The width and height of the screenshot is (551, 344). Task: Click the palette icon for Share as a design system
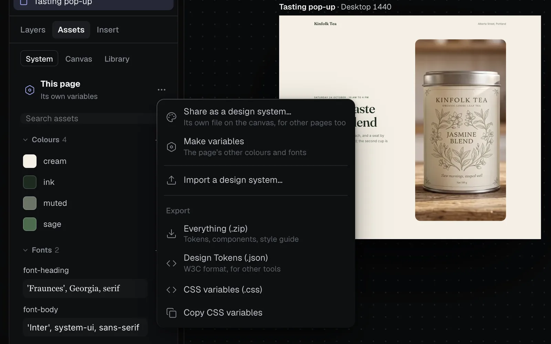[x=171, y=117]
